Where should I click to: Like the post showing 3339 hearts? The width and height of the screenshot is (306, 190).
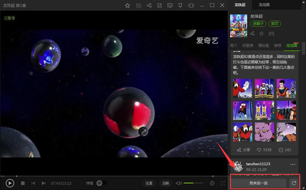coord(264,150)
